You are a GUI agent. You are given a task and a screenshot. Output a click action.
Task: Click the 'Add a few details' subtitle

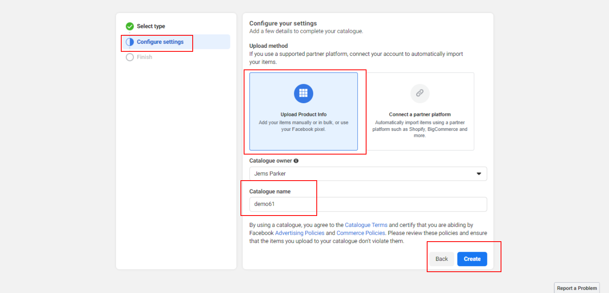point(306,31)
